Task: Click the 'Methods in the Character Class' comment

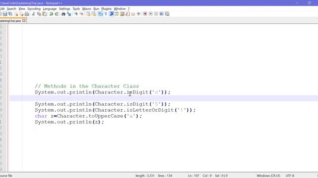Action: pos(87,86)
